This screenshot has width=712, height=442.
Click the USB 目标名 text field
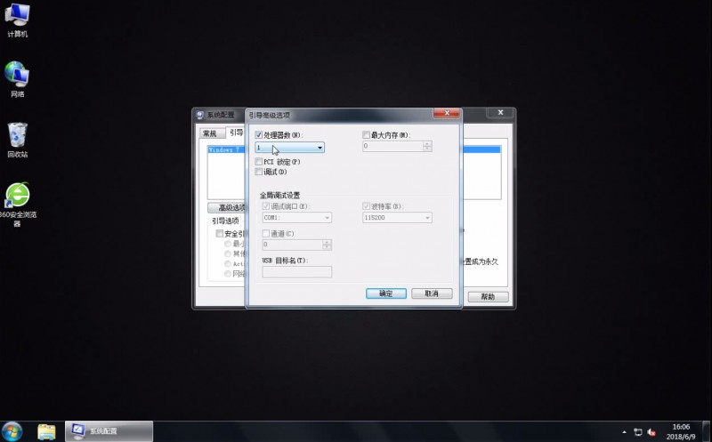tap(297, 272)
